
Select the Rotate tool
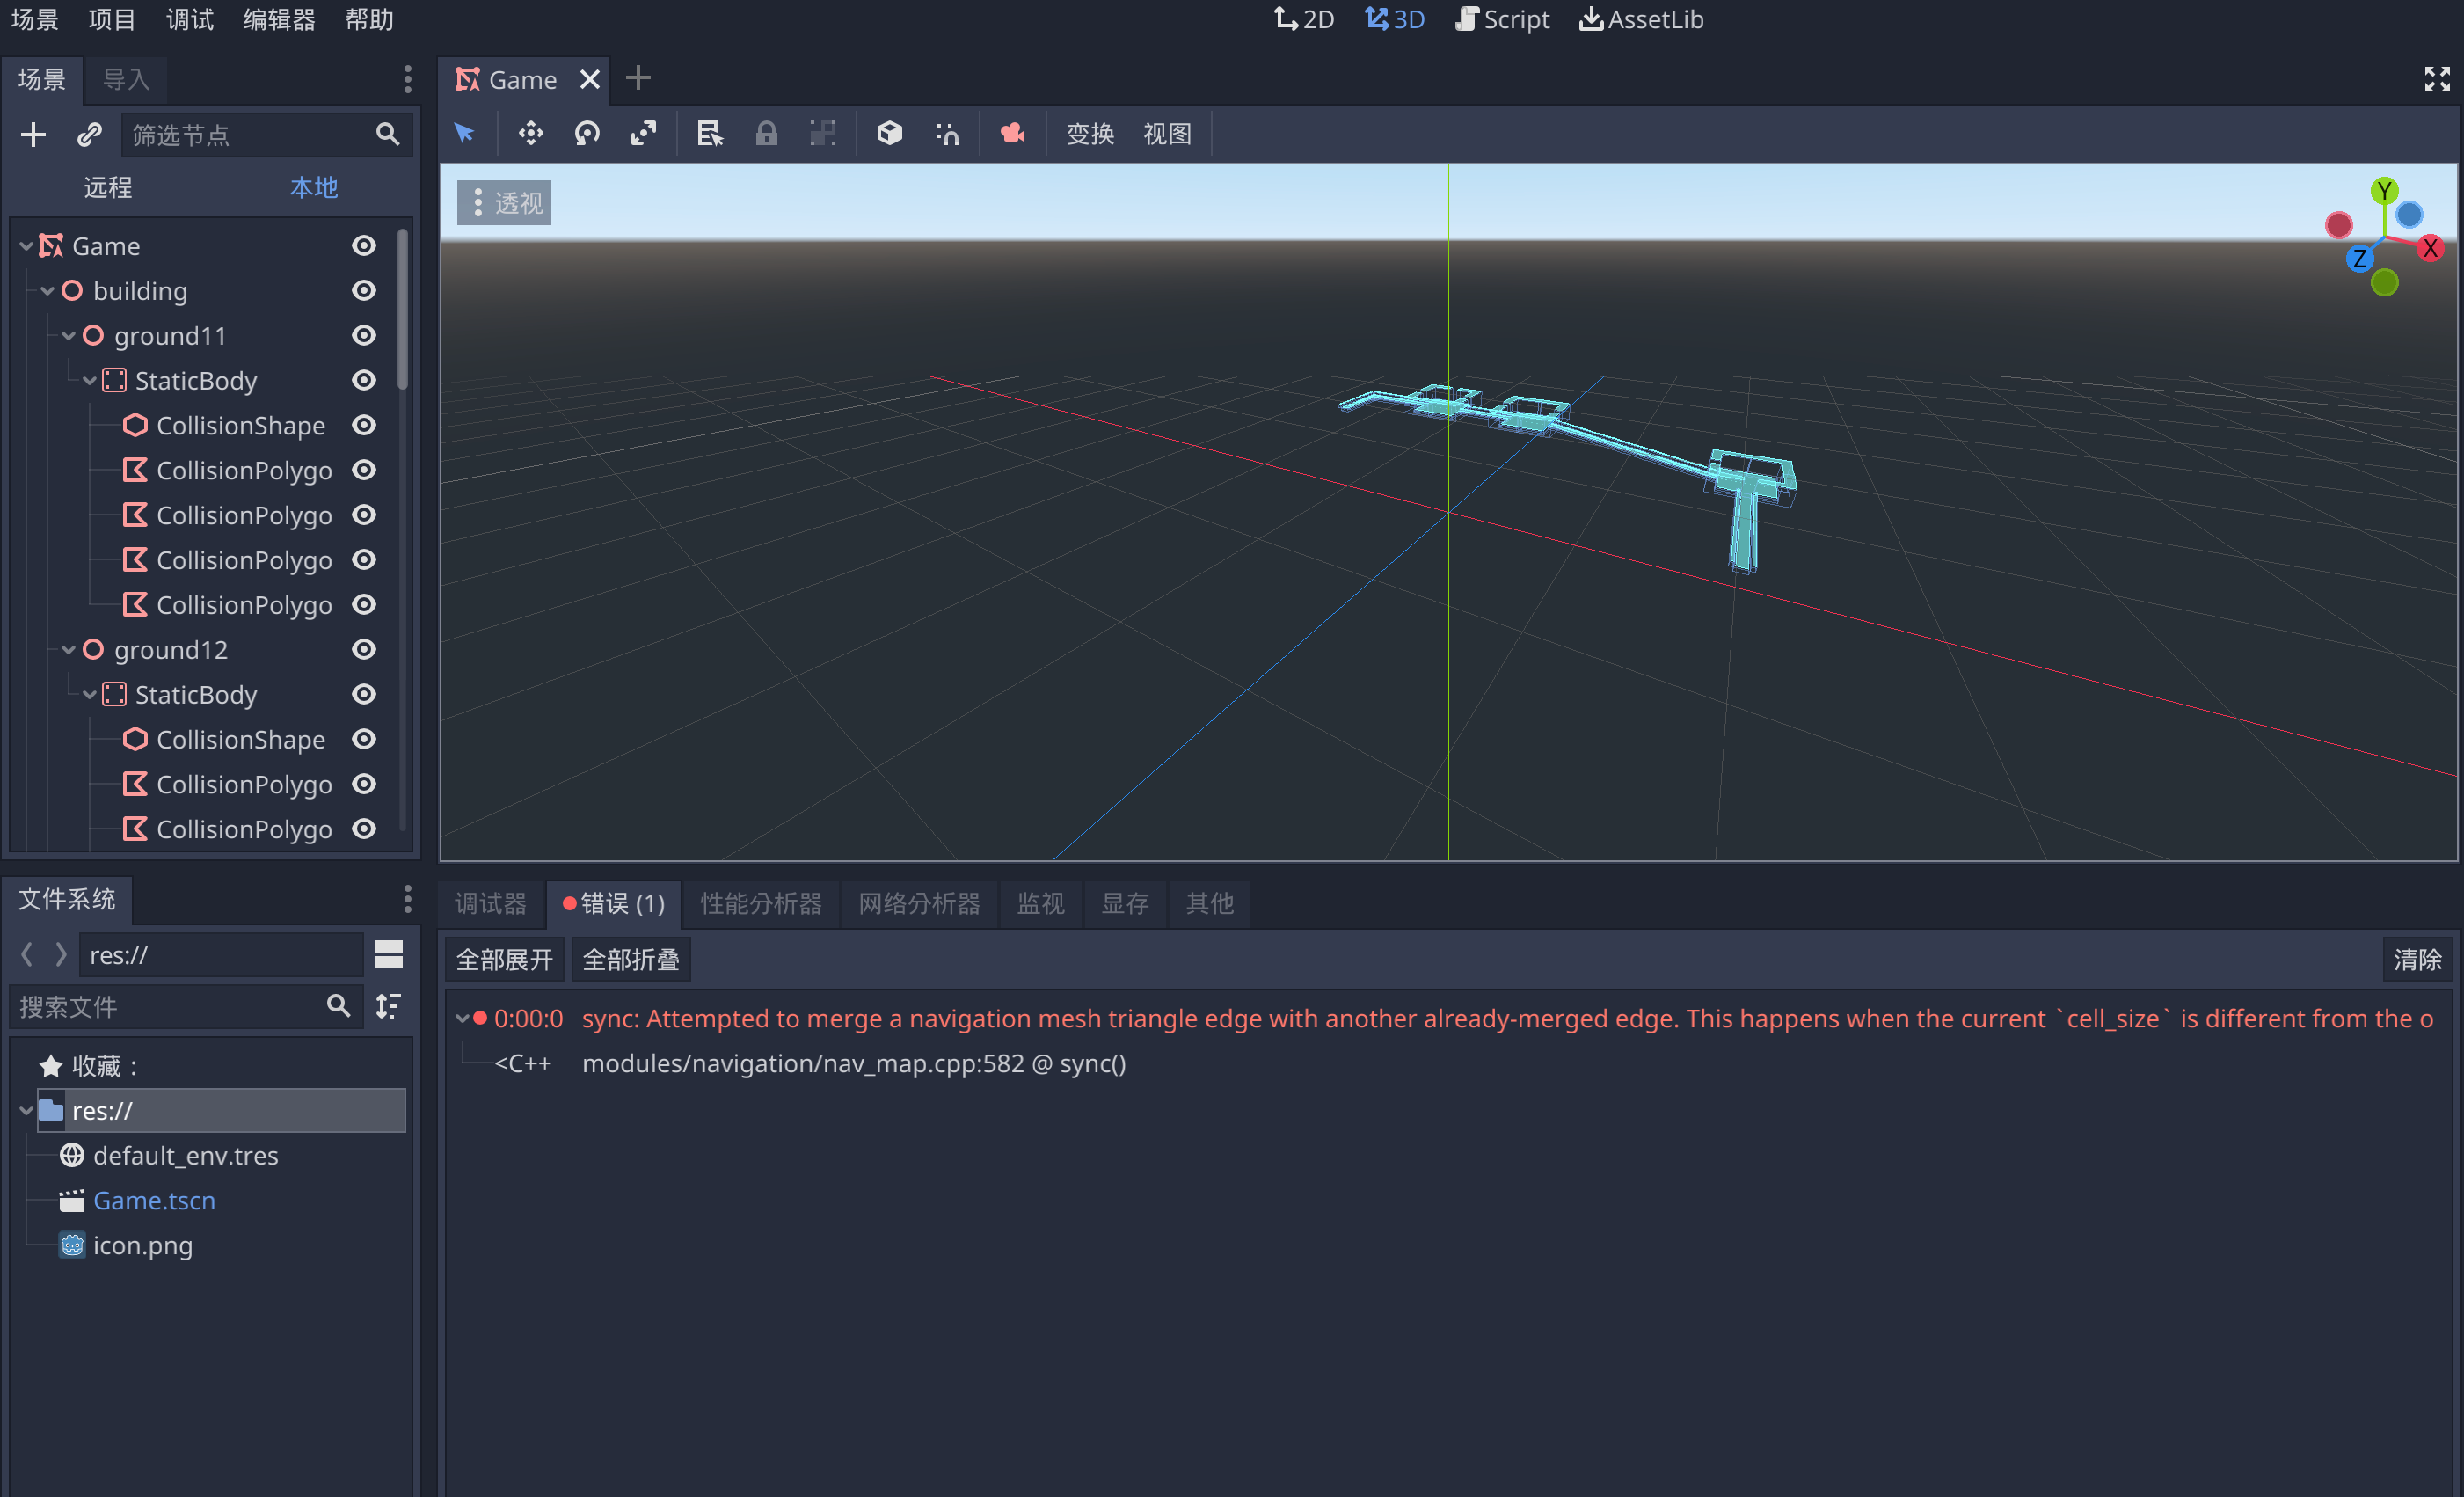(x=587, y=133)
